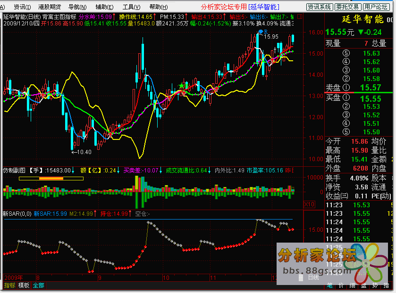
Task: Click the 资讯系统 button
Action: tap(320, 7)
